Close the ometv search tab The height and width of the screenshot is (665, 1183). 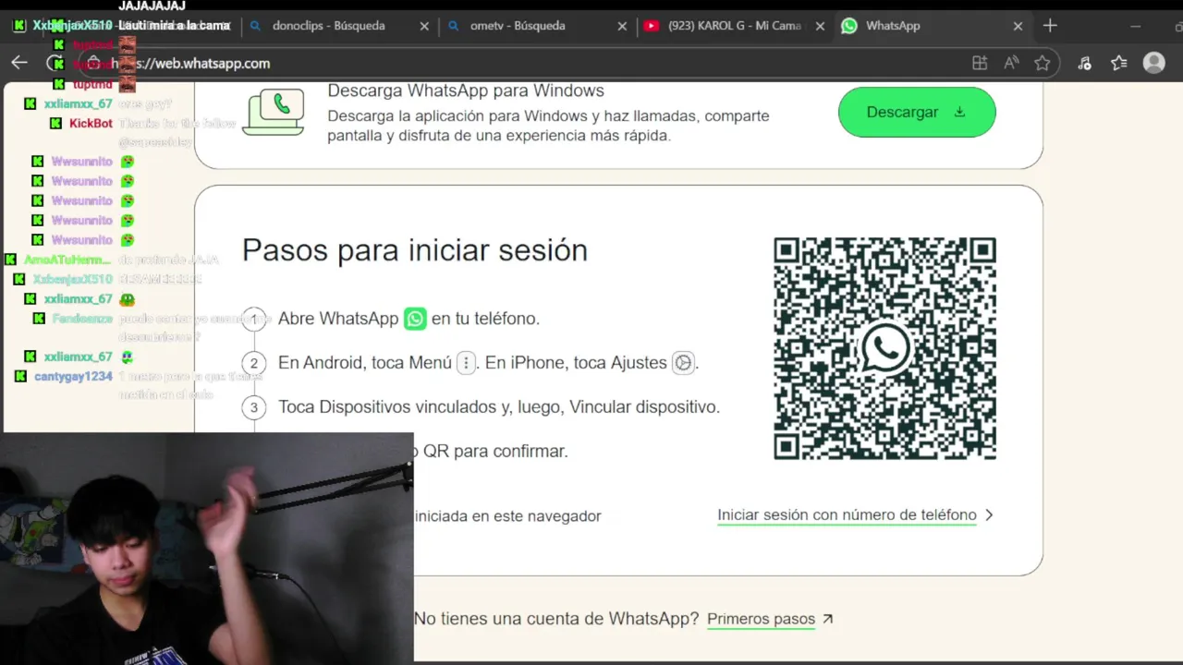[x=622, y=26]
